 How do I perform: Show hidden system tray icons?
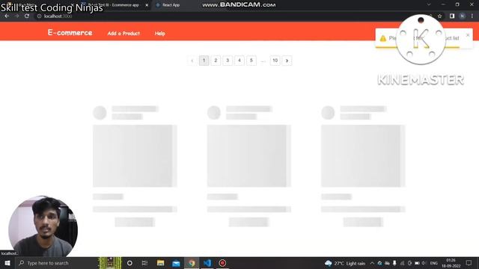(372, 263)
